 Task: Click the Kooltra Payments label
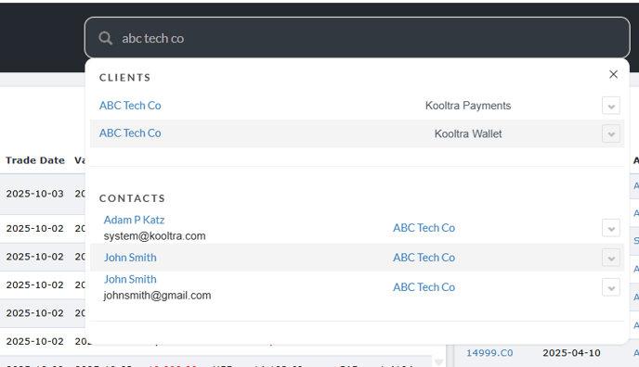468,106
